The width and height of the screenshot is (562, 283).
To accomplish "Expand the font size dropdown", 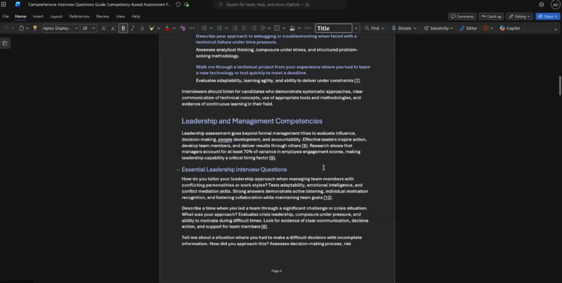I will [94, 28].
